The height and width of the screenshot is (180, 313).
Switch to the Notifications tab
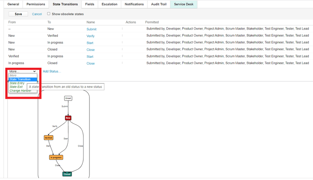(x=134, y=4)
